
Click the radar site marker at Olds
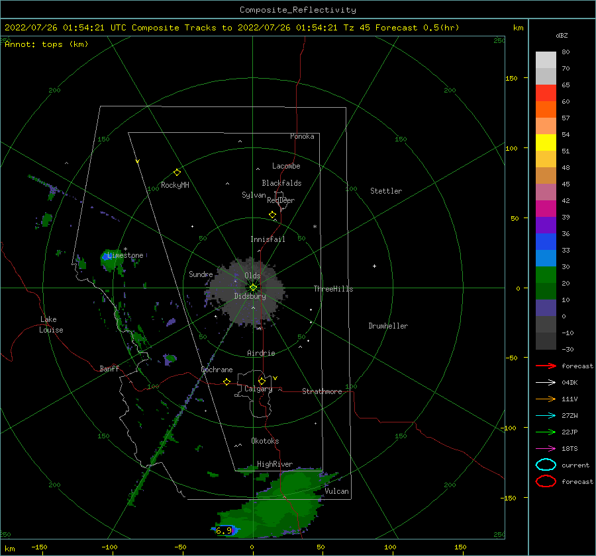pyautogui.click(x=253, y=288)
